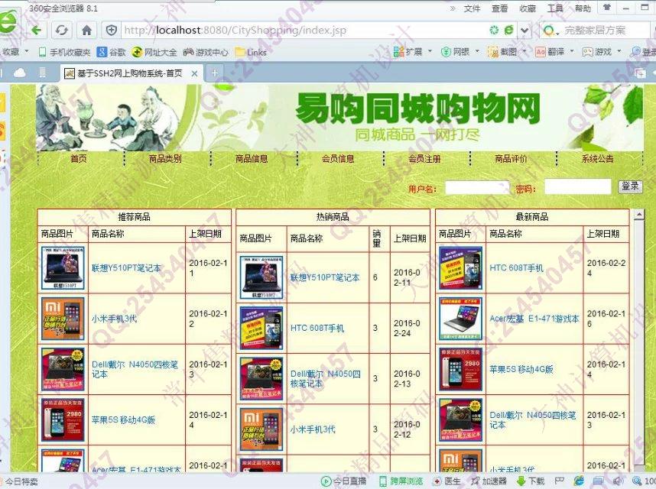Screen dimensions: 656x489
Task: Open 商品信息 navigation link
Action: 252,158
